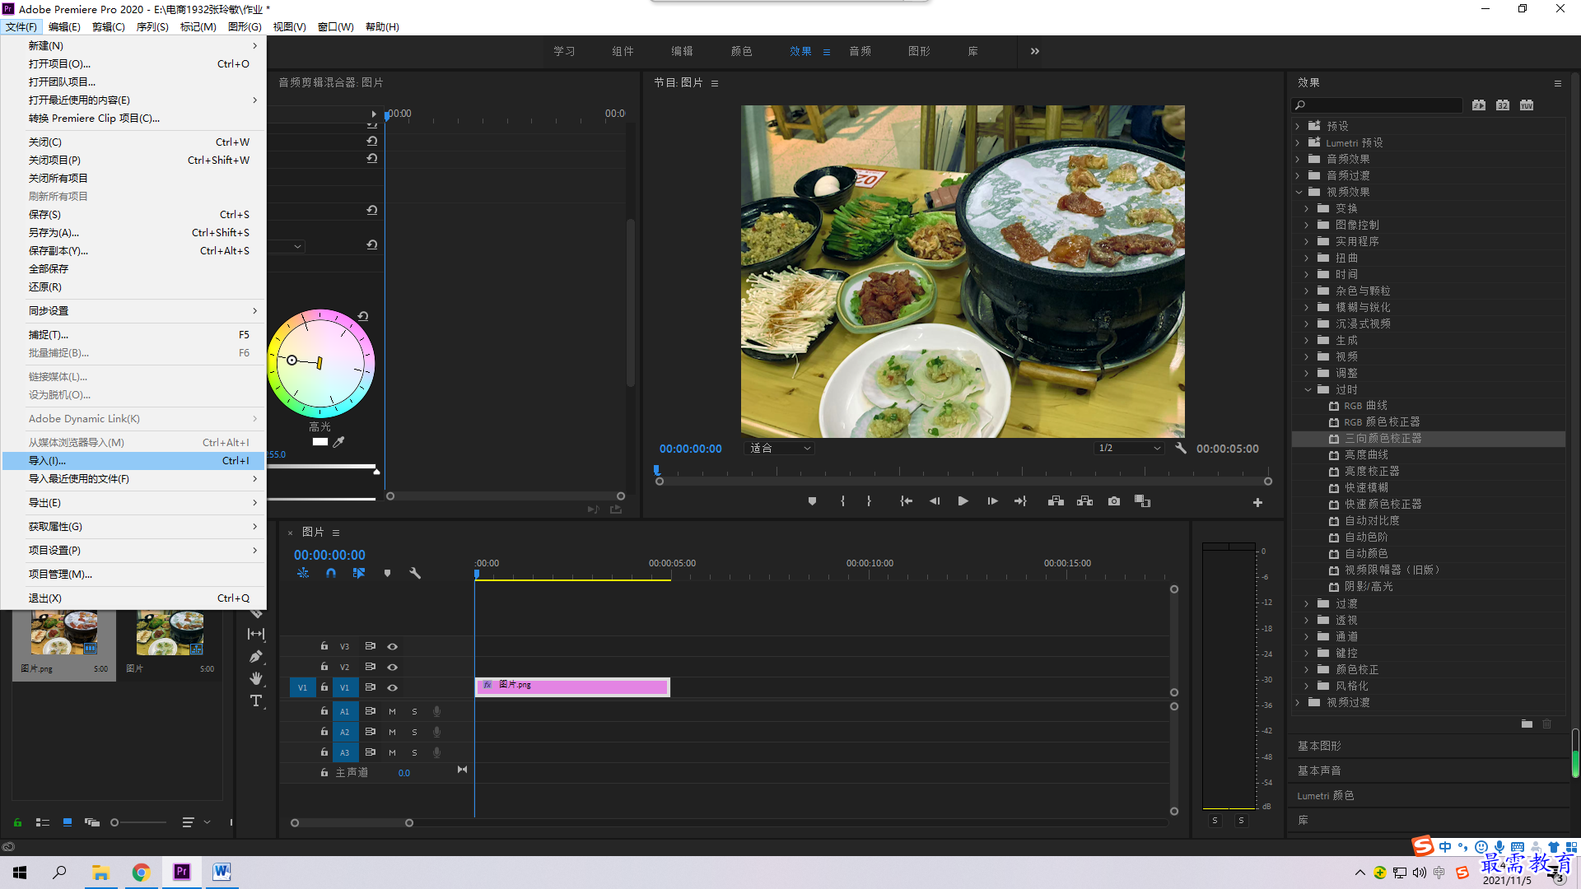1581x889 pixels.
Task: Show more workspaces via overflow chevrons
Action: pyautogui.click(x=1035, y=51)
